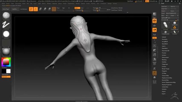The height and width of the screenshot is (102, 182).
Task: Toggle the orange Alternate button
Action: point(6,77)
